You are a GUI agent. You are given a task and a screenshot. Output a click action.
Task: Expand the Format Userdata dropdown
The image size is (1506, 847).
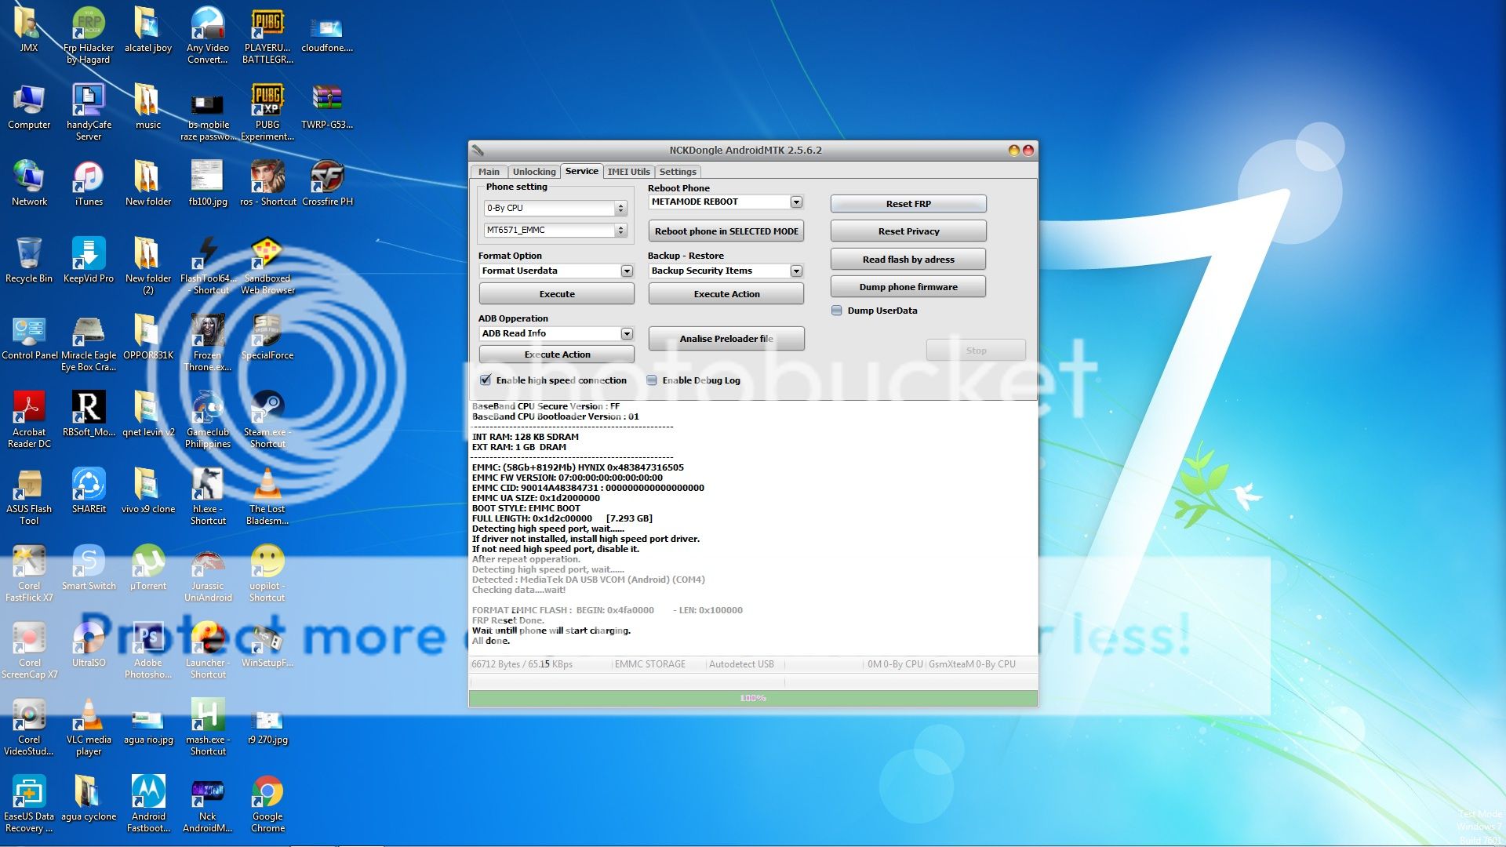coord(627,271)
